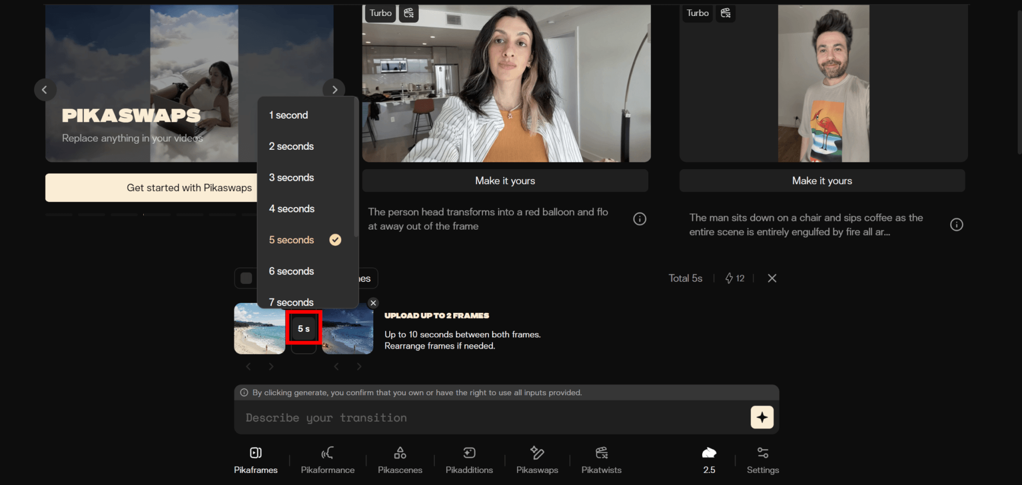Screen dimensions: 1022x485
Task: Toggle the checkbox left of the duration menu
Action: (246, 278)
